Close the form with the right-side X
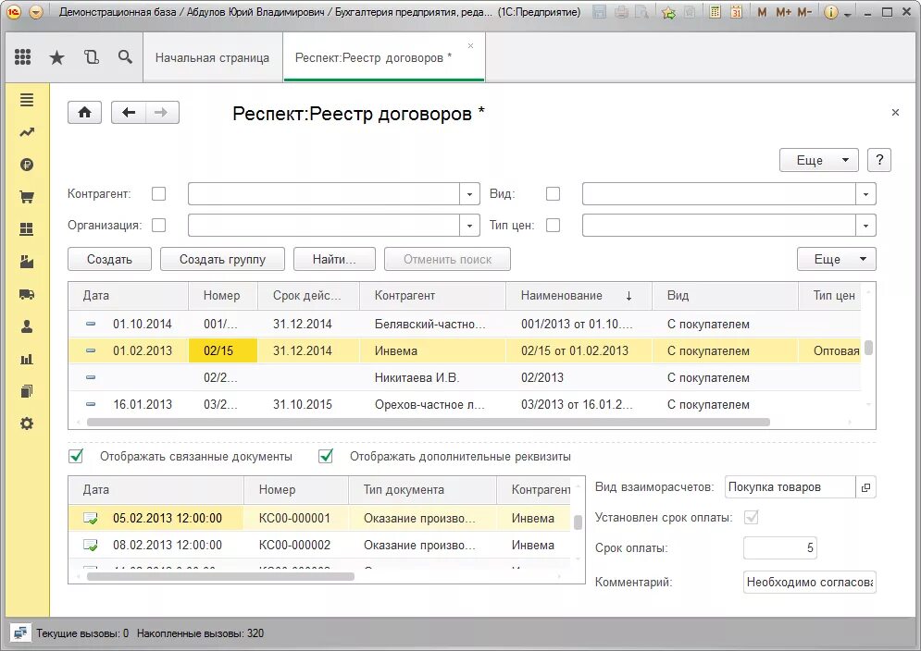921x651 pixels. point(895,112)
